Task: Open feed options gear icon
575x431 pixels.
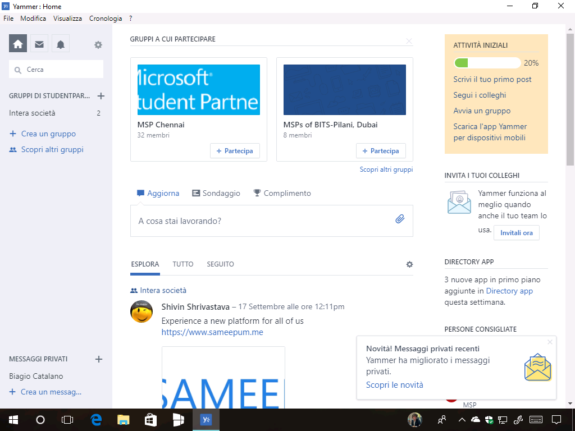Action: coord(409,264)
